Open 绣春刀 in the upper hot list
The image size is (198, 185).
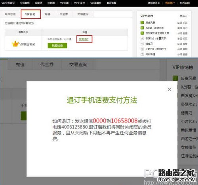click(x=149, y=43)
